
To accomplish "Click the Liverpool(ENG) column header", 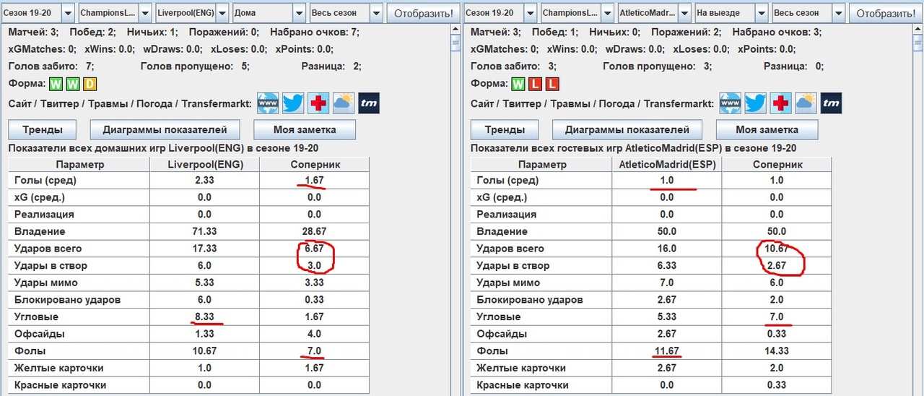I will point(204,164).
